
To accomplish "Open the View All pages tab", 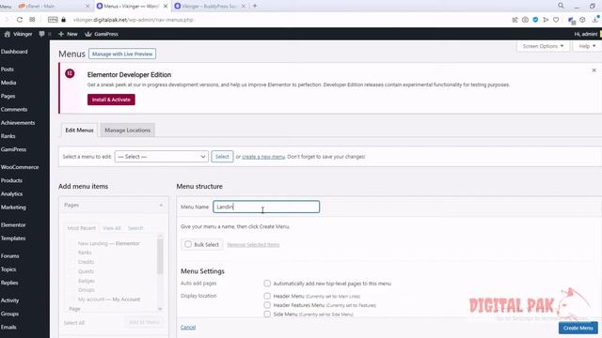I will coord(112,228).
